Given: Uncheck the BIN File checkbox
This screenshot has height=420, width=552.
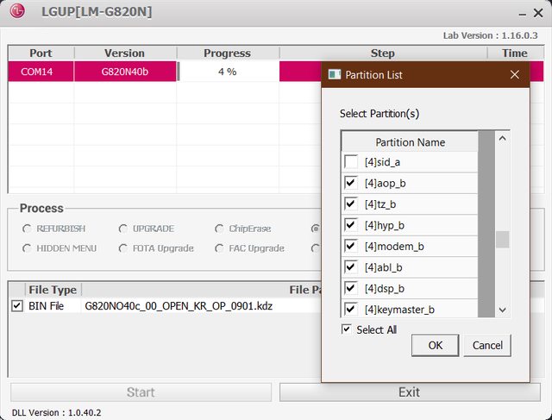Looking at the screenshot, I should (17, 306).
